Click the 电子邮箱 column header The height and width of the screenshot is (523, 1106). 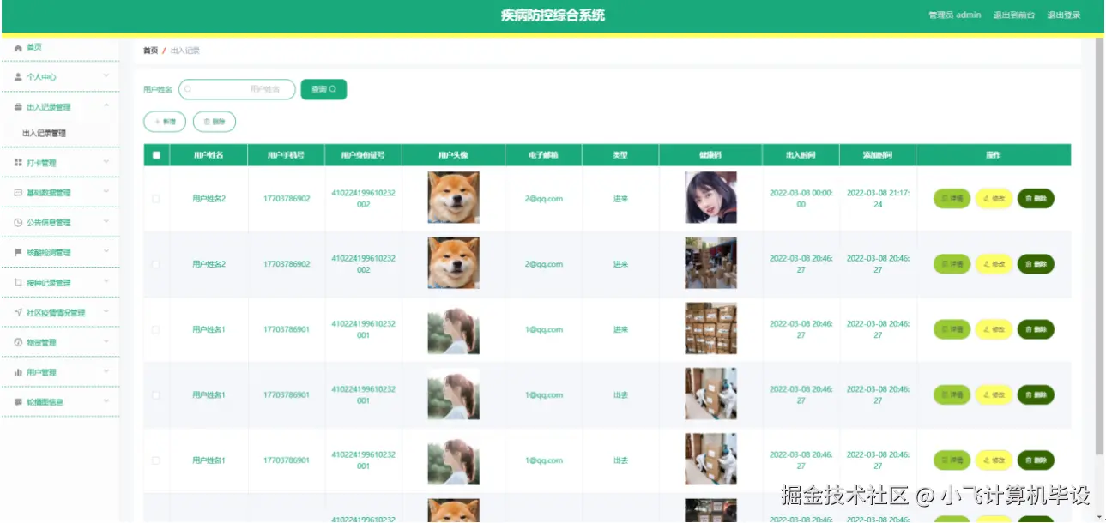[543, 155]
